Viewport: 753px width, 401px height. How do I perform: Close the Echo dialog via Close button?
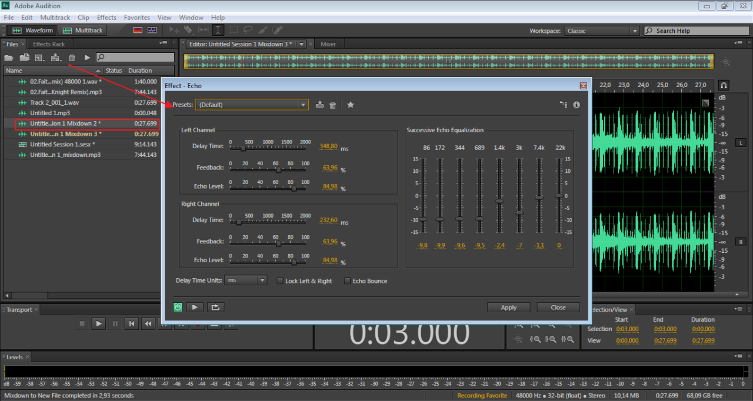coord(558,307)
